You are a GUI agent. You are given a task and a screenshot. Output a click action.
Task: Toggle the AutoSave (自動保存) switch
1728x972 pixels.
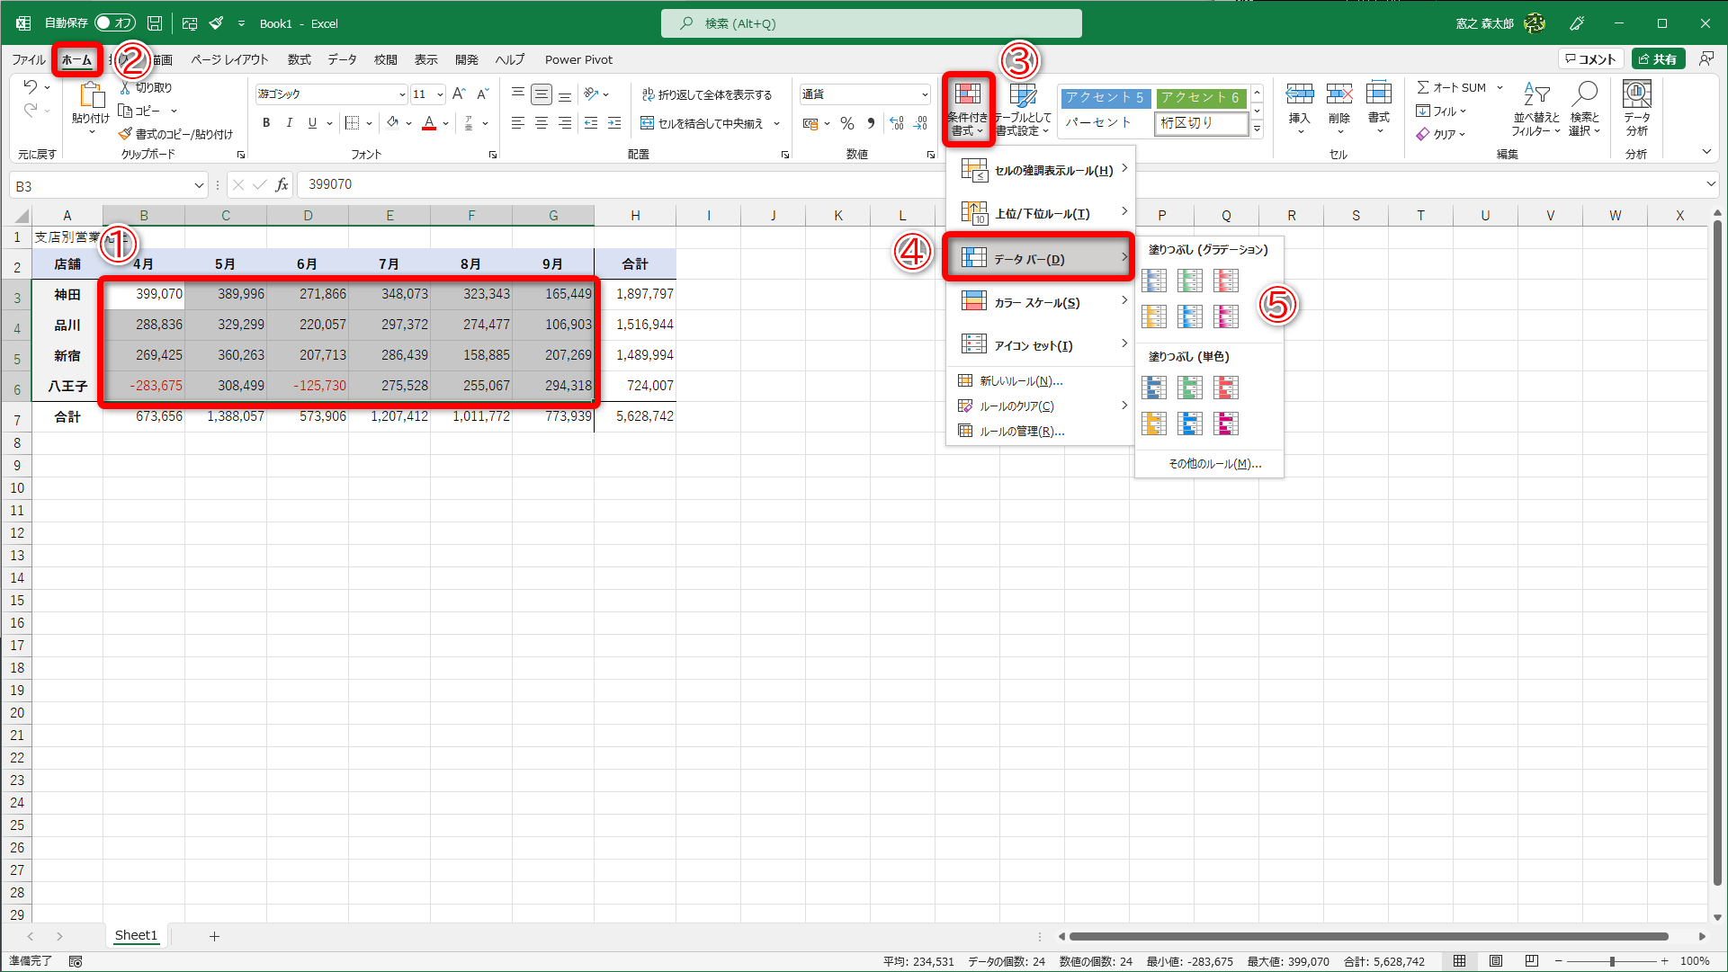tap(114, 23)
